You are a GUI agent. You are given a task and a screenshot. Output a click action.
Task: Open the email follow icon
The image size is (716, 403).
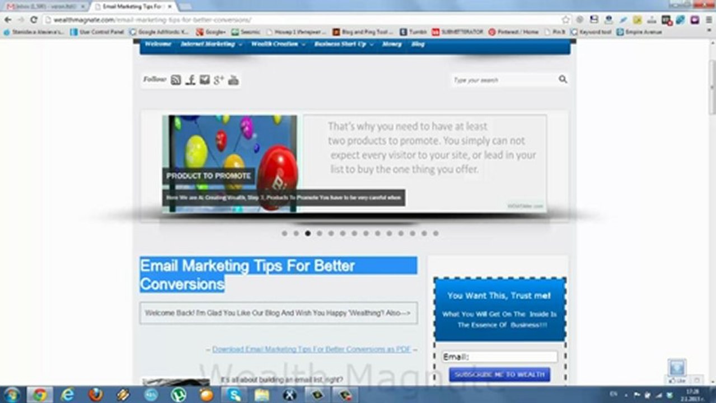click(204, 80)
